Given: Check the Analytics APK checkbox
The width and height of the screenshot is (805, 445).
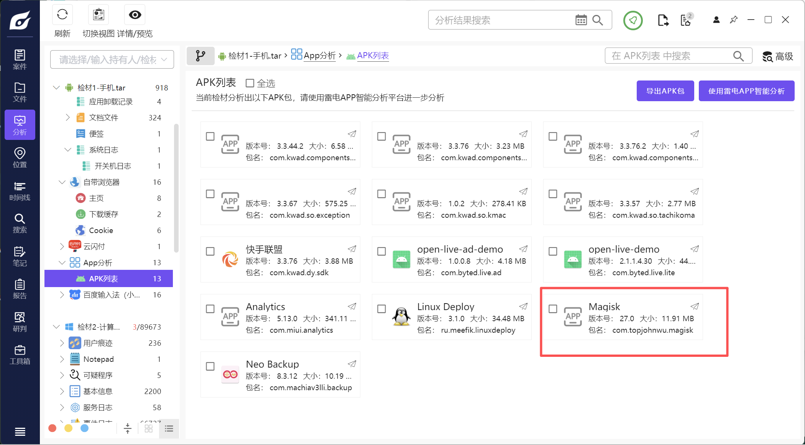Looking at the screenshot, I should [x=210, y=309].
